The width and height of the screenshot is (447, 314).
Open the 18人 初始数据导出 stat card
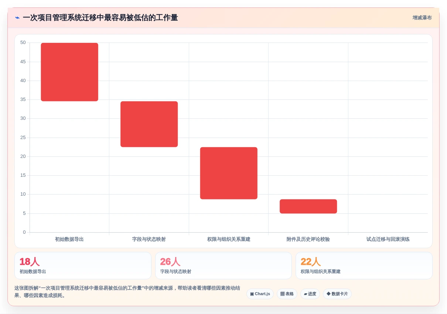pyautogui.click(x=83, y=266)
